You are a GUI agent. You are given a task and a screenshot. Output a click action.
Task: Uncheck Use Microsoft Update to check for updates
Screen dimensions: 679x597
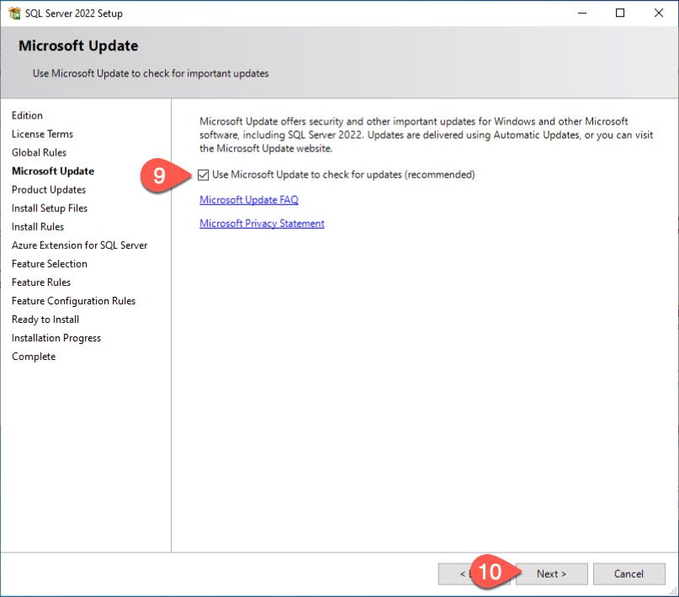tap(204, 175)
